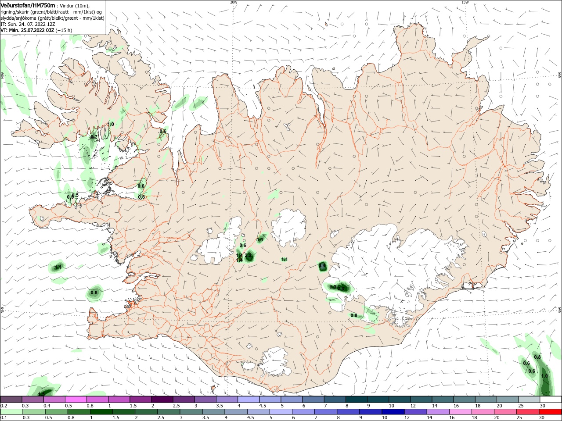Pick the bottom-row legend swatch between 4.5 and 5

[x=258, y=412]
